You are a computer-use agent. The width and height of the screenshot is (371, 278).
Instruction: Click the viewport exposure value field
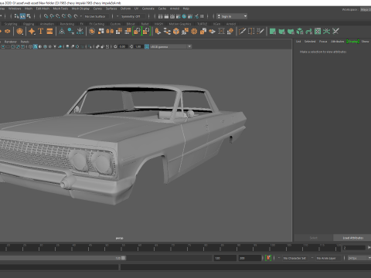tap(122, 46)
